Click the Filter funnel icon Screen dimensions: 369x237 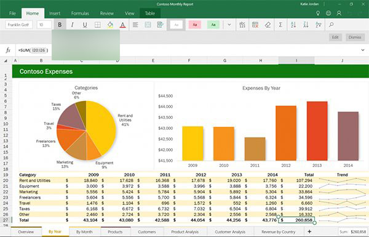point(319,25)
